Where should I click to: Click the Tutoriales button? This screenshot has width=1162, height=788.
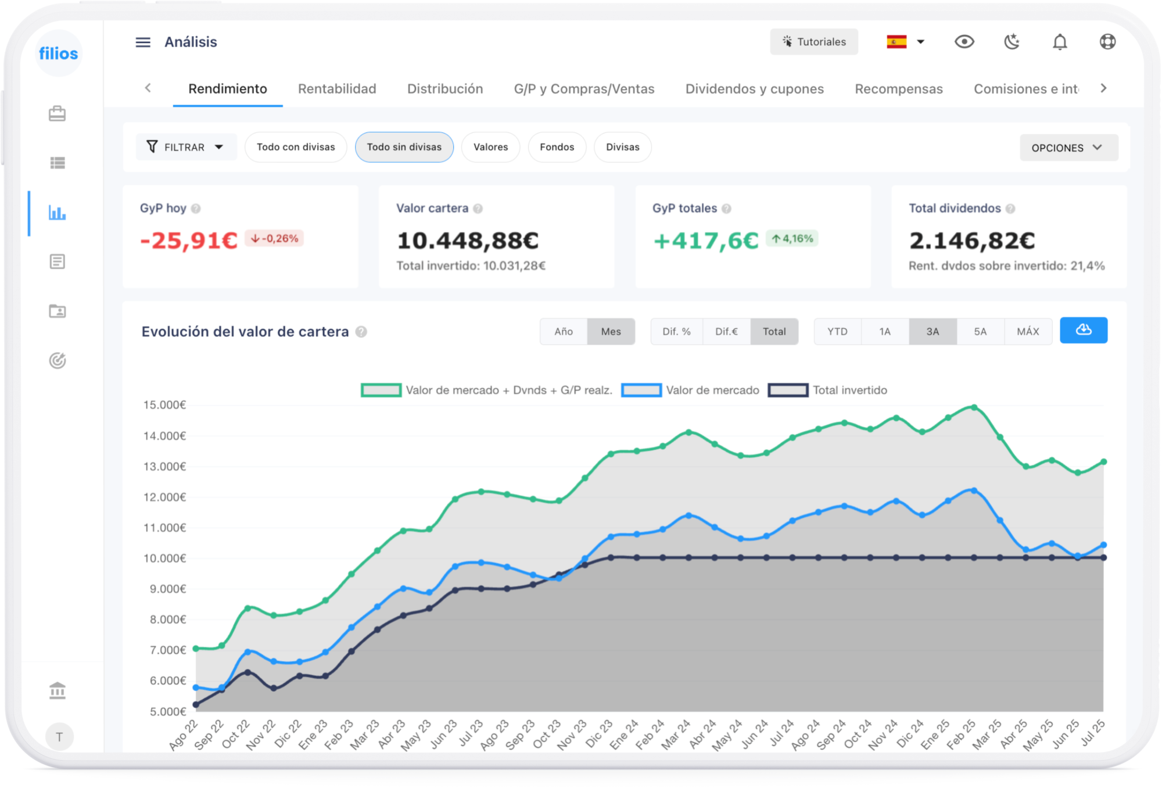click(813, 42)
